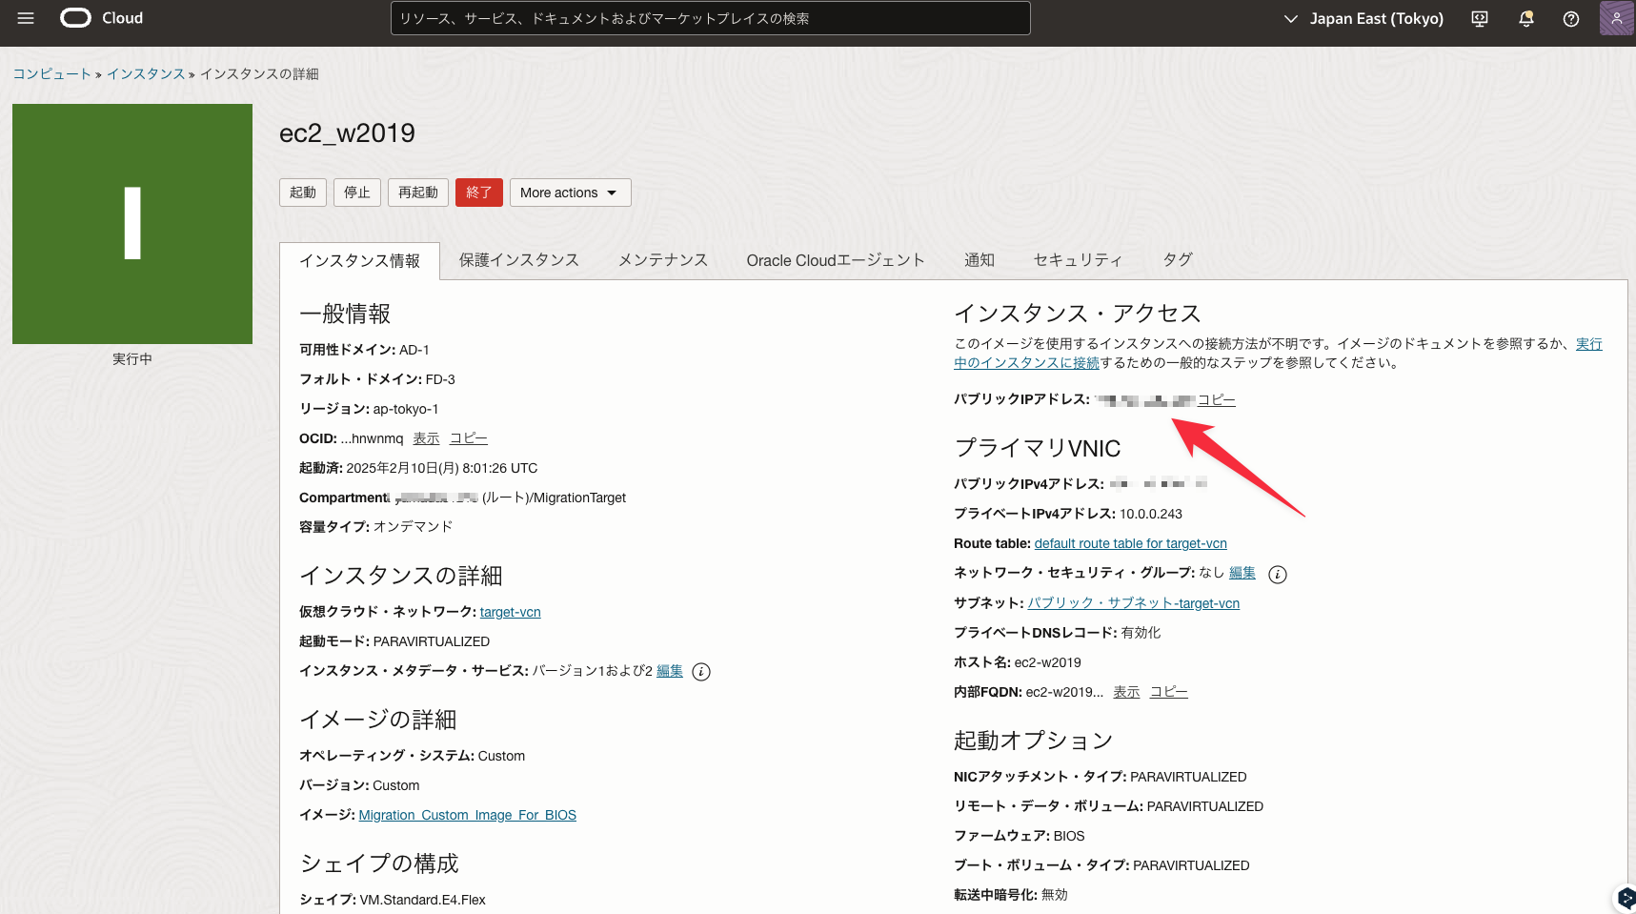Click the 再起動 reboot button
Screen dimensions: 1636x914
click(418, 193)
